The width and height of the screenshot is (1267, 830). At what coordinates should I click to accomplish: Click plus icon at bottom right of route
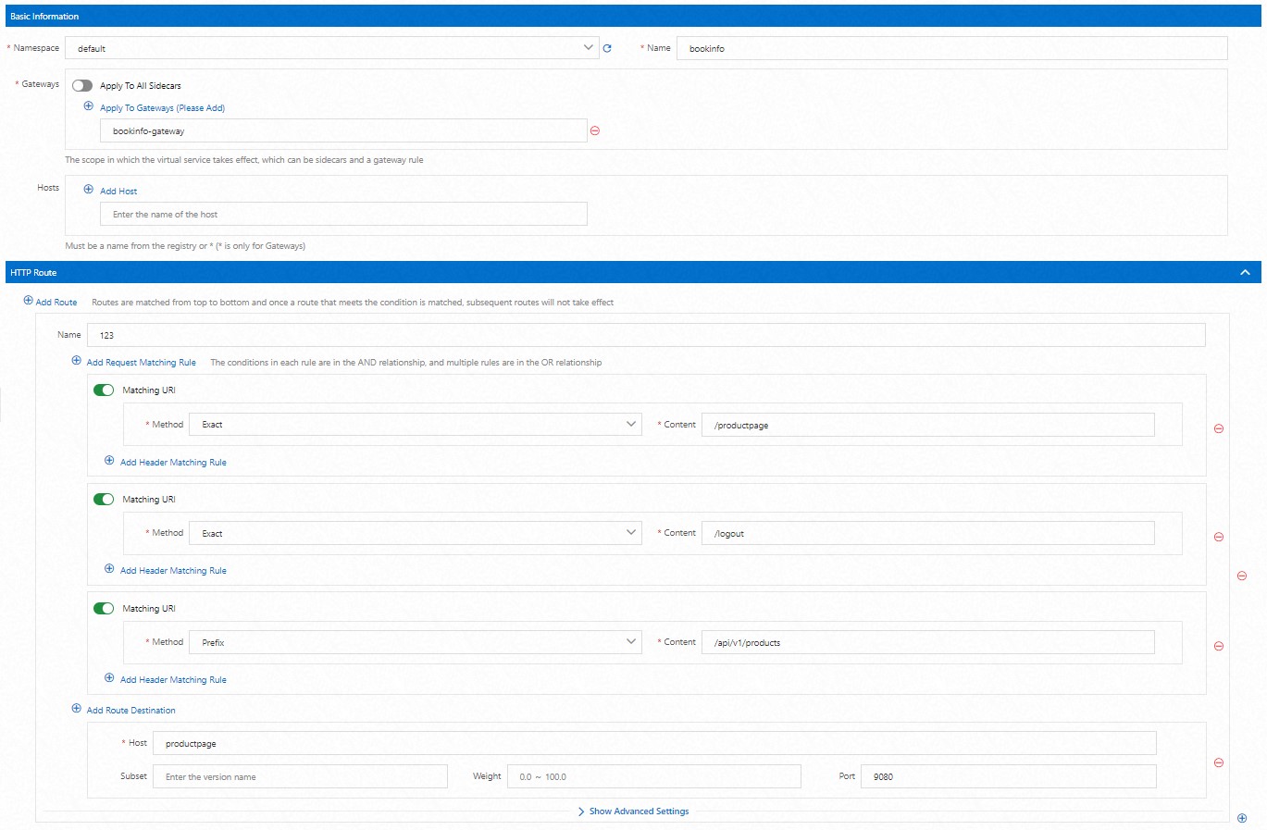point(1242,818)
